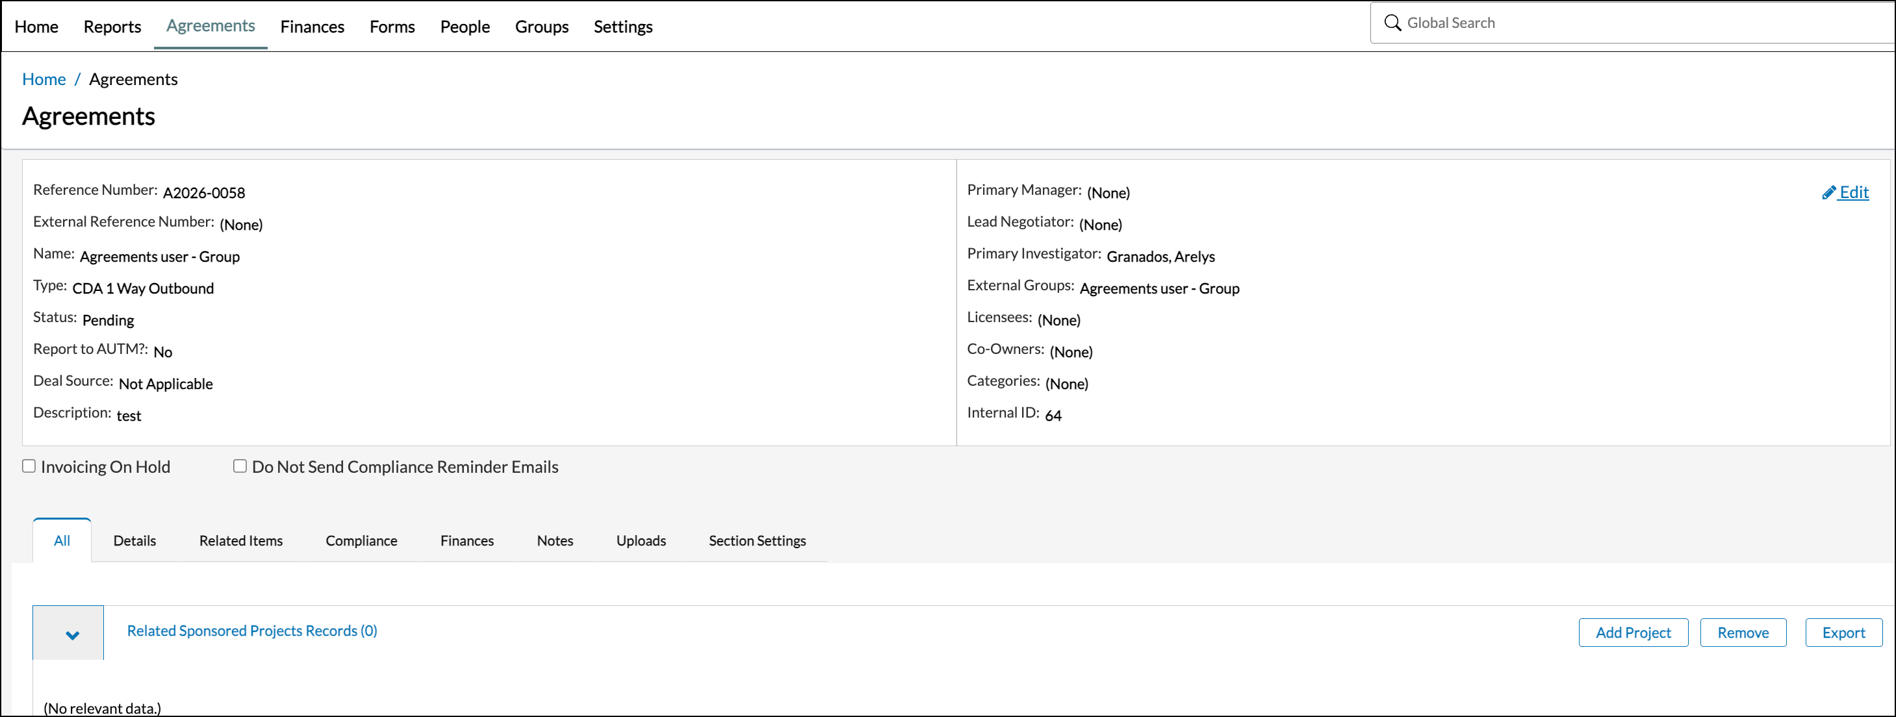Click the Add Project button
Screen dimensions: 1896x717
coord(1633,633)
